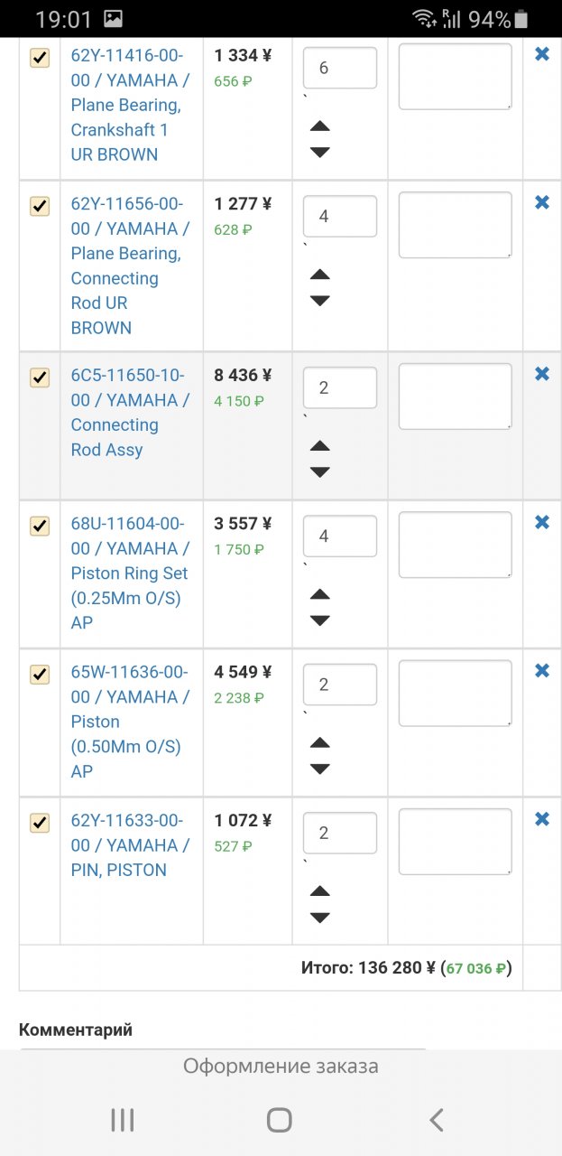Increase quantity of Crankshaft 1 bearing
This screenshot has height=1156, width=562.
[319, 126]
